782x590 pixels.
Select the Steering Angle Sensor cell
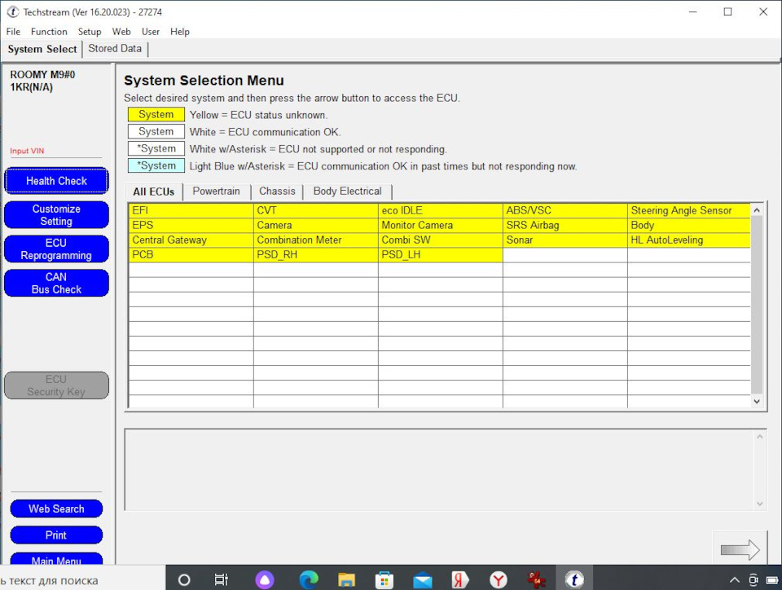689,210
